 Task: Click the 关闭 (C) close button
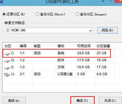click(x=110, y=101)
